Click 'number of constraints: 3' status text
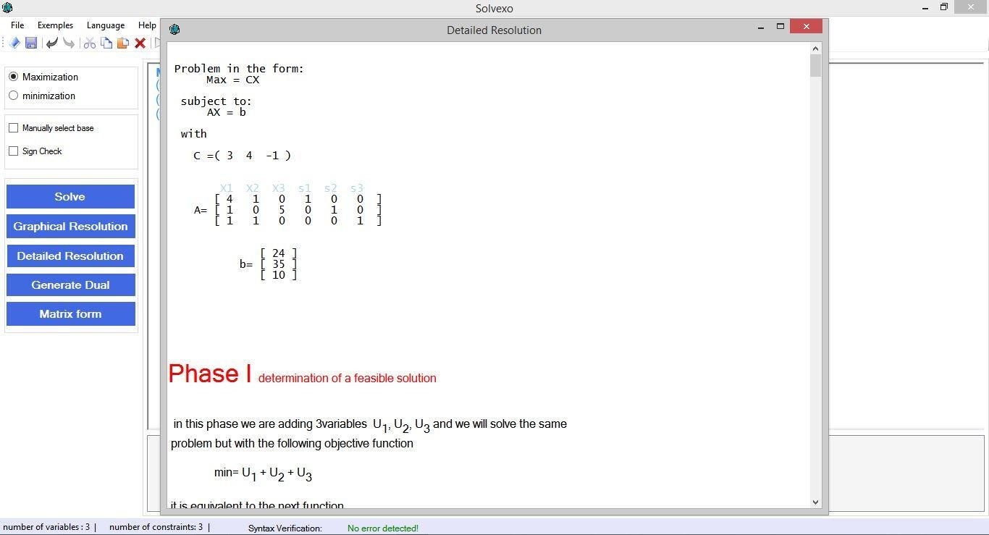The image size is (989, 535). tap(156, 527)
